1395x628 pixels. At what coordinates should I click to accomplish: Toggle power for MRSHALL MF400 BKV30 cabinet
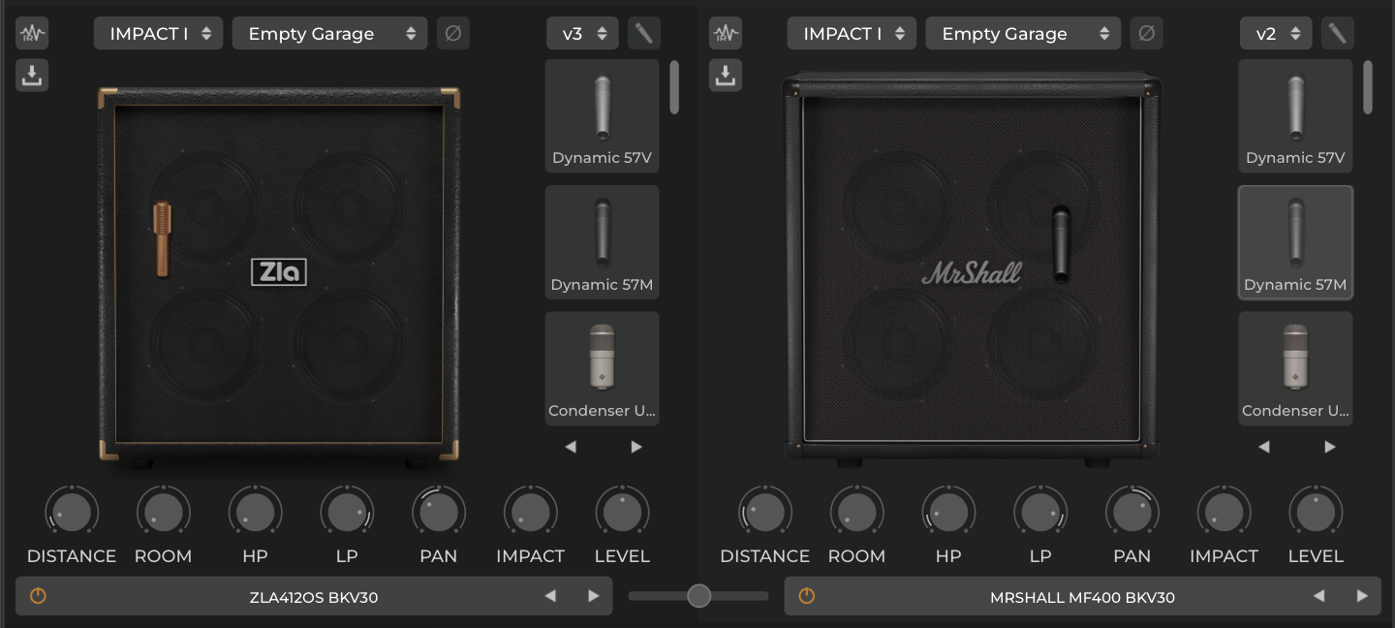coord(806,596)
